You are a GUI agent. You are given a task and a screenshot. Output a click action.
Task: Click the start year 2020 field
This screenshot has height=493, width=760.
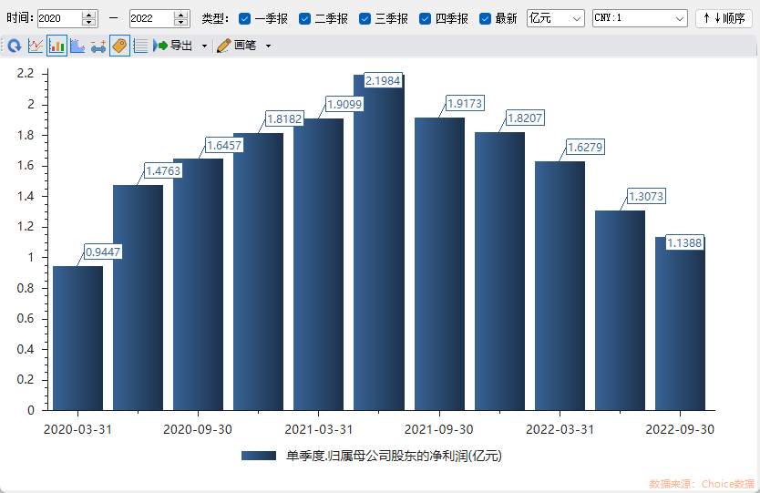pos(59,18)
